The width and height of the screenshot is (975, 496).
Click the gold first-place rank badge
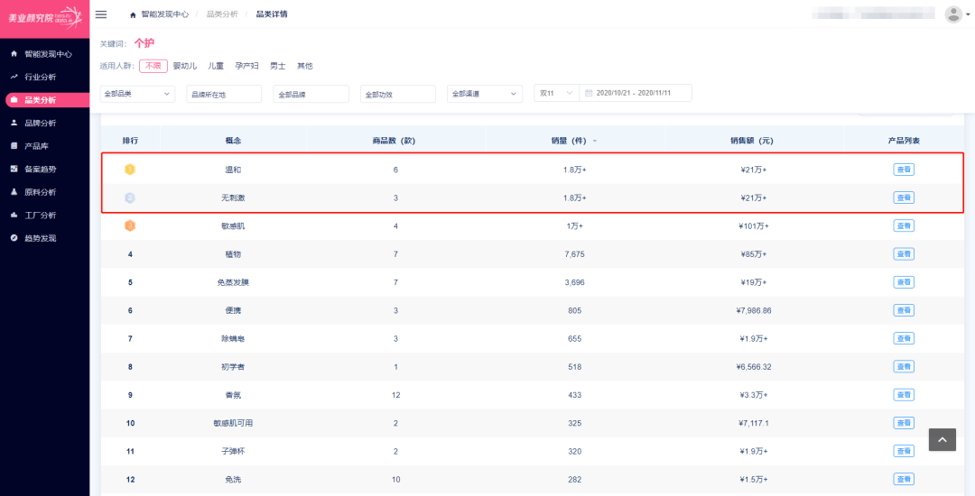click(130, 170)
